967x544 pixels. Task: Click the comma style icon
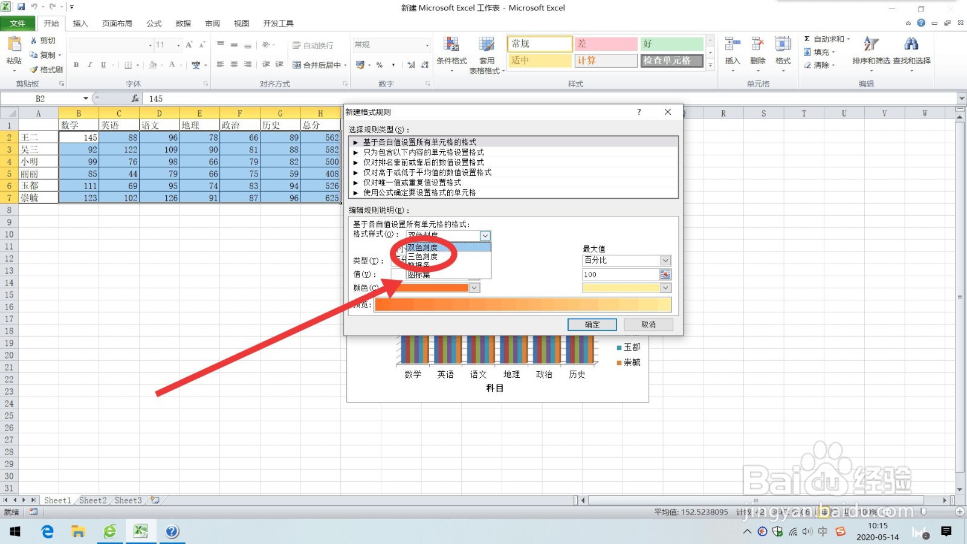click(393, 65)
